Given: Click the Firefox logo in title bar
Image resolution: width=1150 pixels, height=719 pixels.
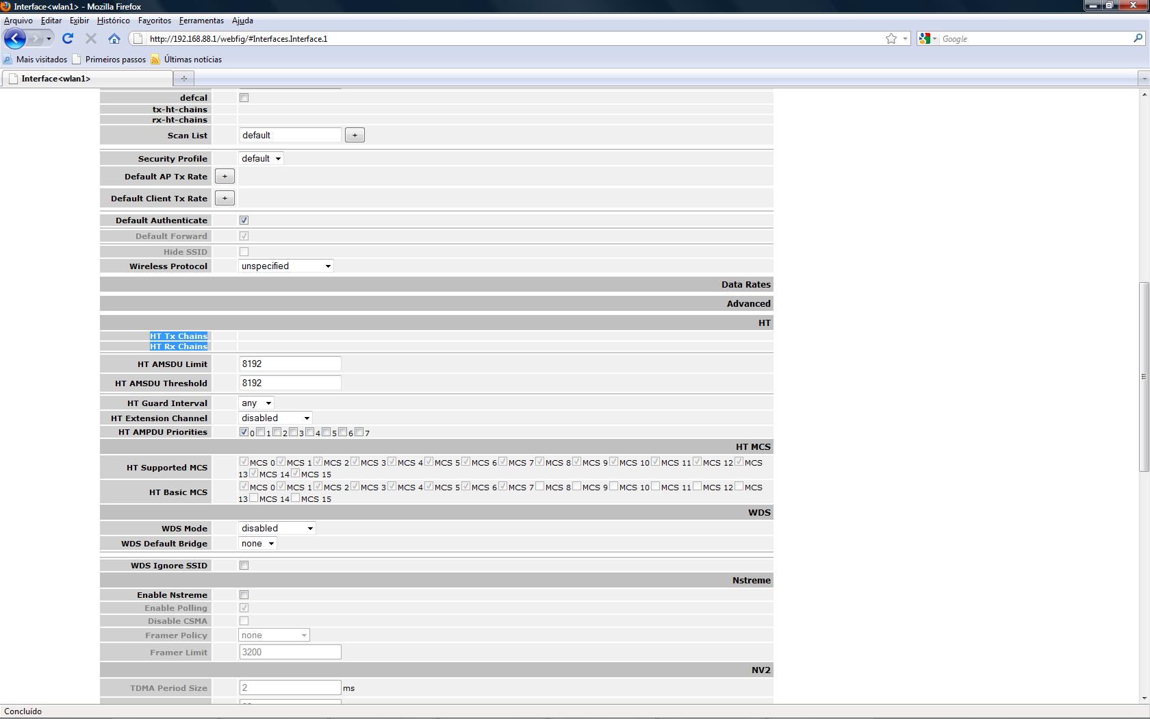Looking at the screenshot, I should [x=6, y=6].
